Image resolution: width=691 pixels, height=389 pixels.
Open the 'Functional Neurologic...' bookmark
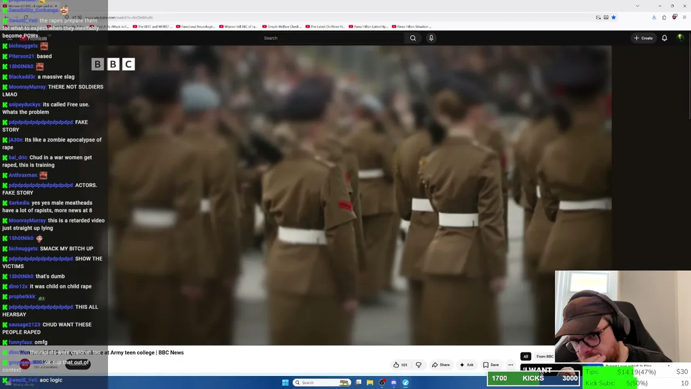[195, 26]
